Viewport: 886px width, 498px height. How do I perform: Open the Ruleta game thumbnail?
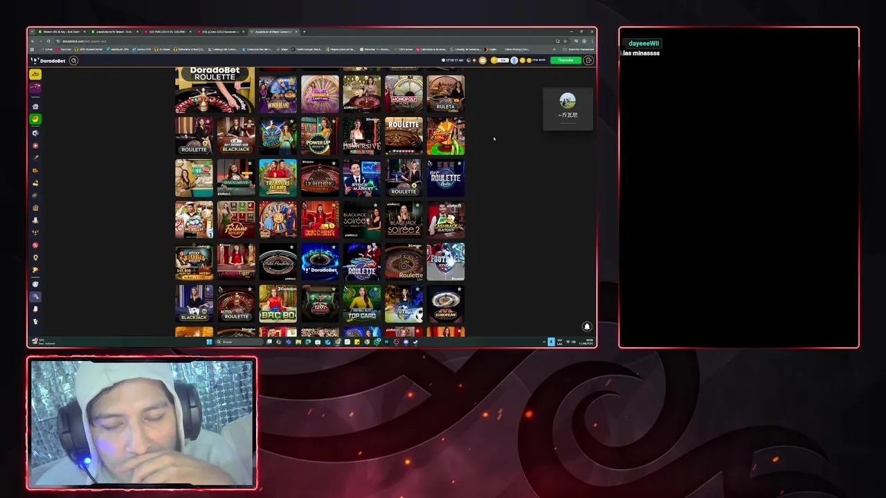tap(446, 94)
